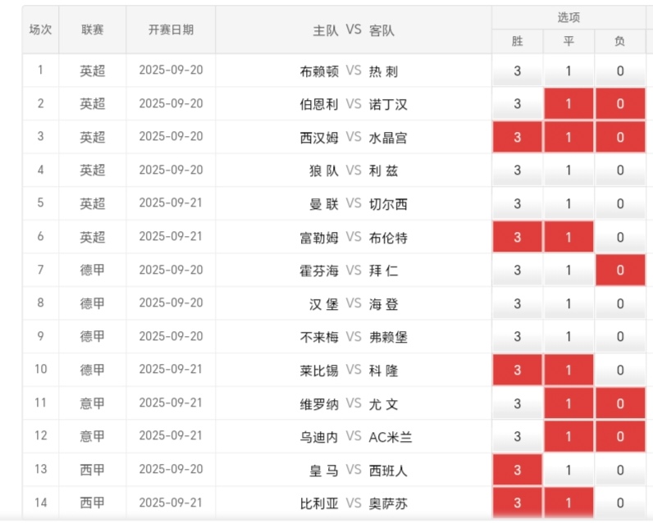Click the 场次 column header
Viewport: 653px width, 523px height.
40,30
